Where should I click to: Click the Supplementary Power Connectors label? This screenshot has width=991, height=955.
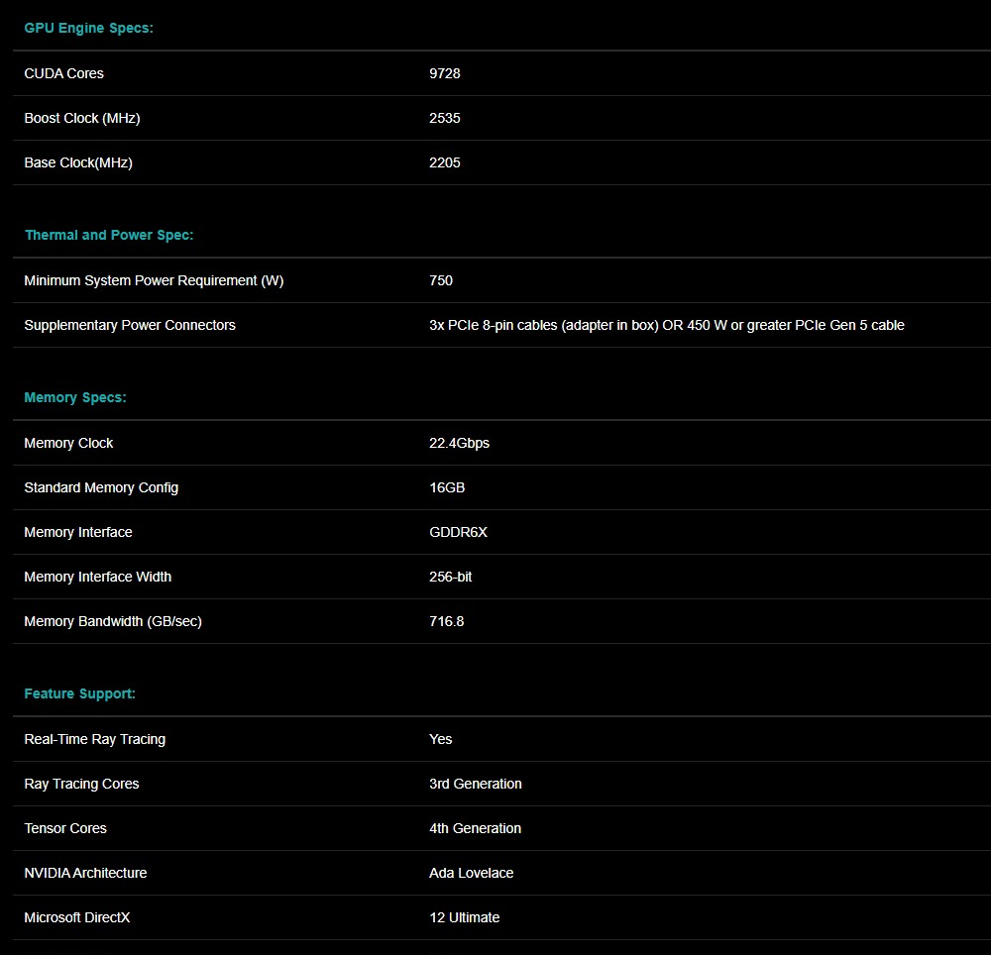tap(130, 325)
